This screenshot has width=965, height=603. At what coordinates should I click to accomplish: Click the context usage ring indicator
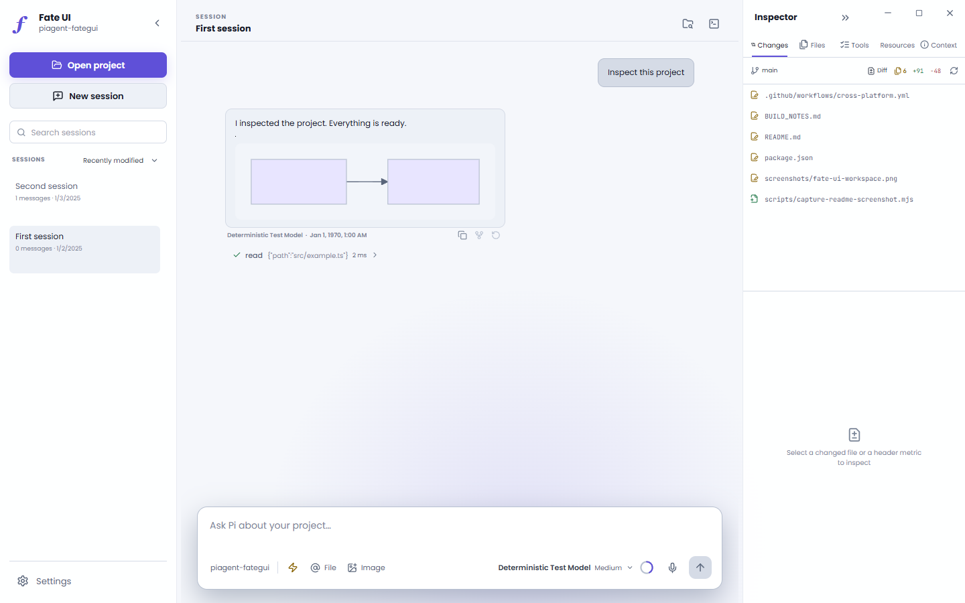point(647,567)
